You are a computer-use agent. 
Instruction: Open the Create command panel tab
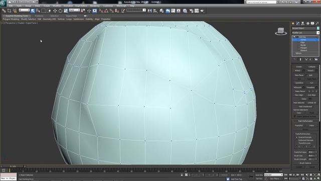293,24
